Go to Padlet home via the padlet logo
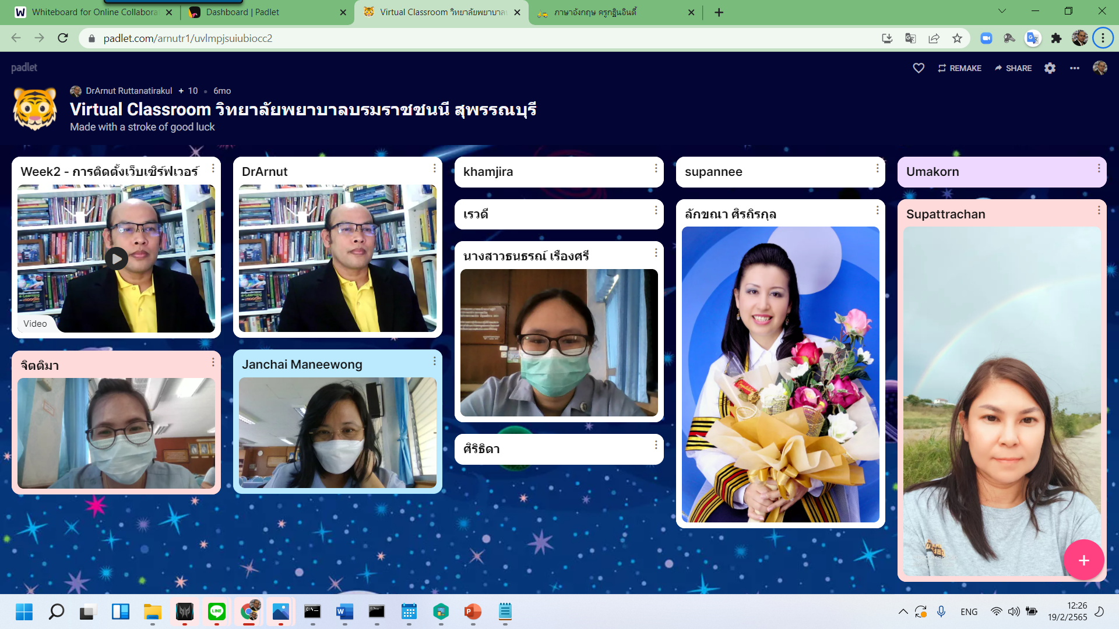This screenshot has width=1119, height=629. click(x=23, y=68)
